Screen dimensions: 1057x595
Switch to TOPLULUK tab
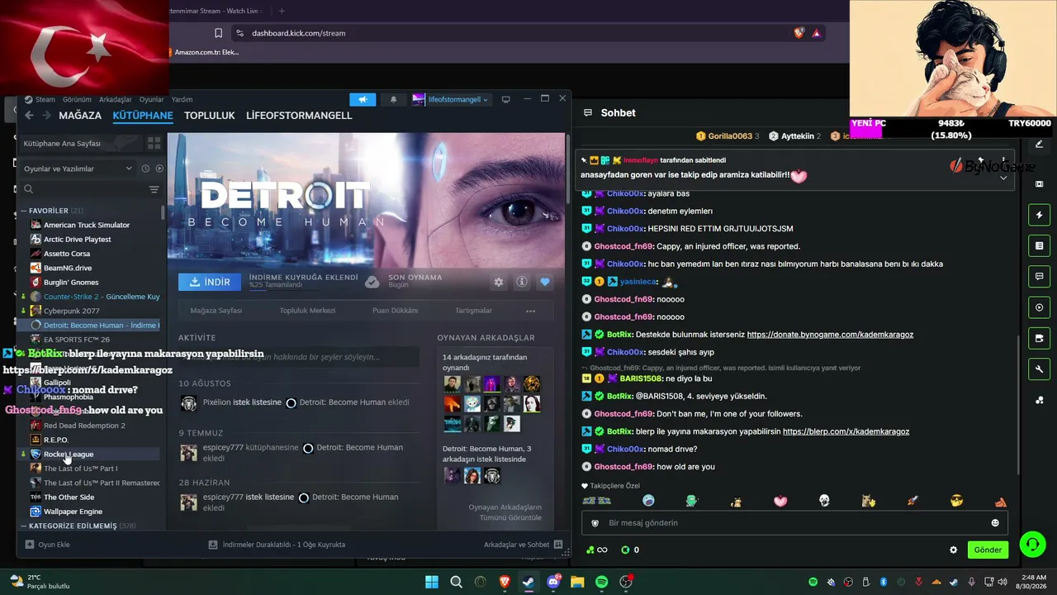(x=210, y=116)
